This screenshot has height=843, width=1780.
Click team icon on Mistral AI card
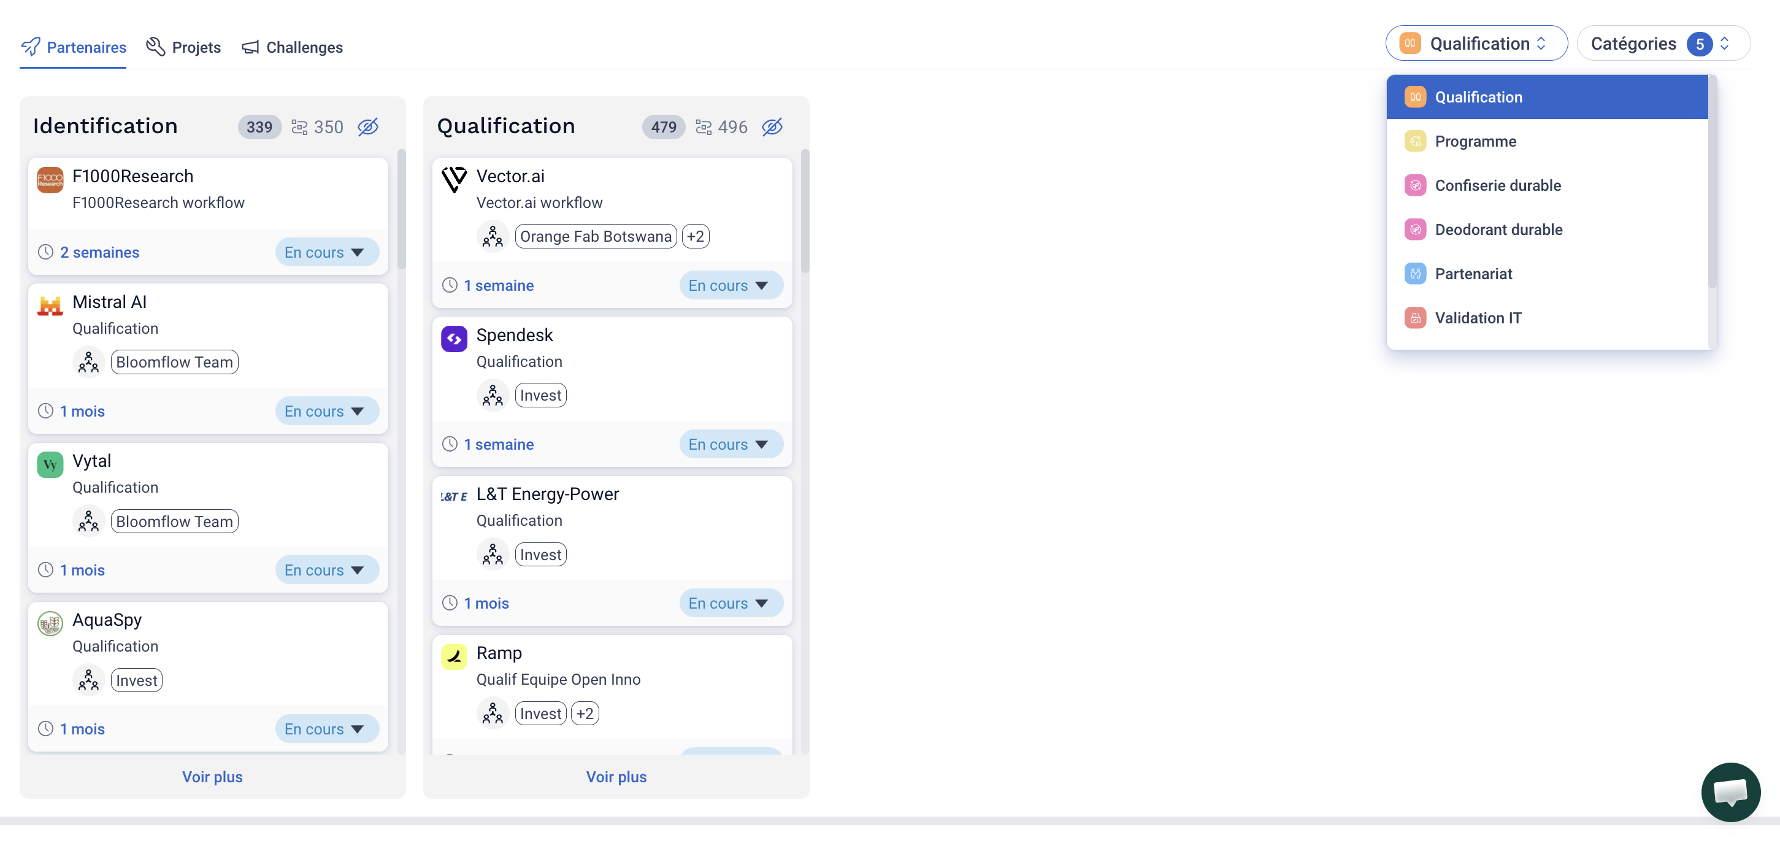pyautogui.click(x=88, y=362)
